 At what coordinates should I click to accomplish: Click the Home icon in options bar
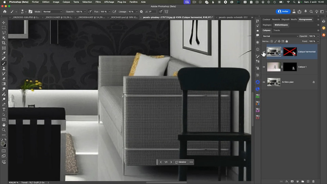point(5,12)
